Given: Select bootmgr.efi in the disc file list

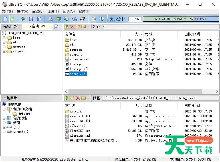Looking at the screenshot, I should pyautogui.click(x=79, y=69).
